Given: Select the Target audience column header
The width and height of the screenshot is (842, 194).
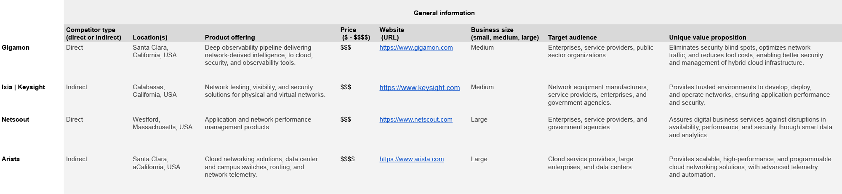Looking at the screenshot, I should [573, 37].
